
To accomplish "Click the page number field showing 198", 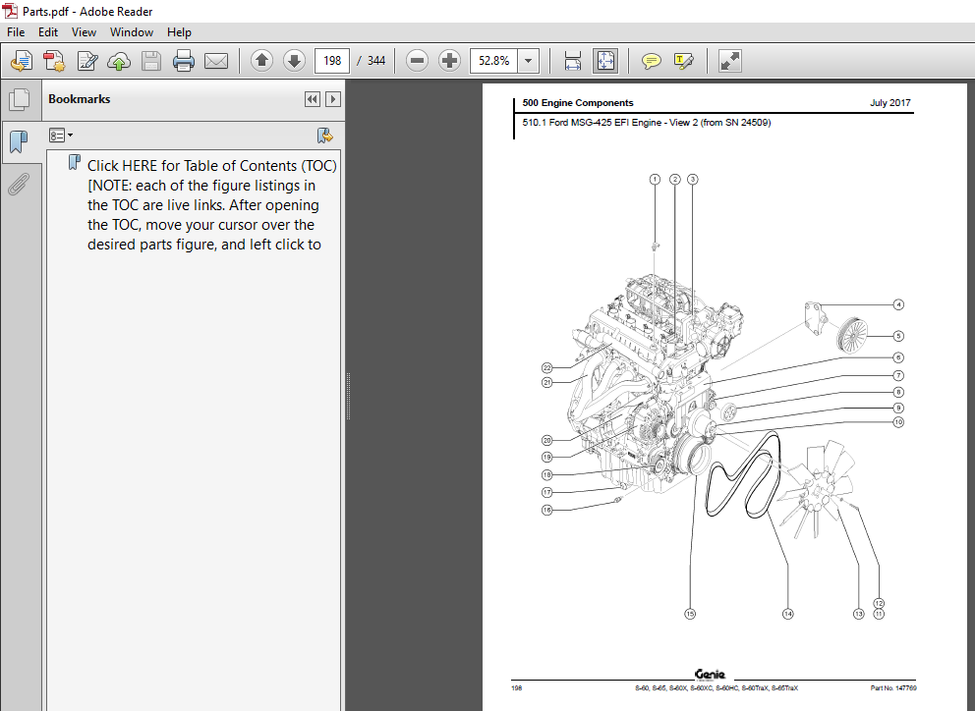I will tap(332, 61).
